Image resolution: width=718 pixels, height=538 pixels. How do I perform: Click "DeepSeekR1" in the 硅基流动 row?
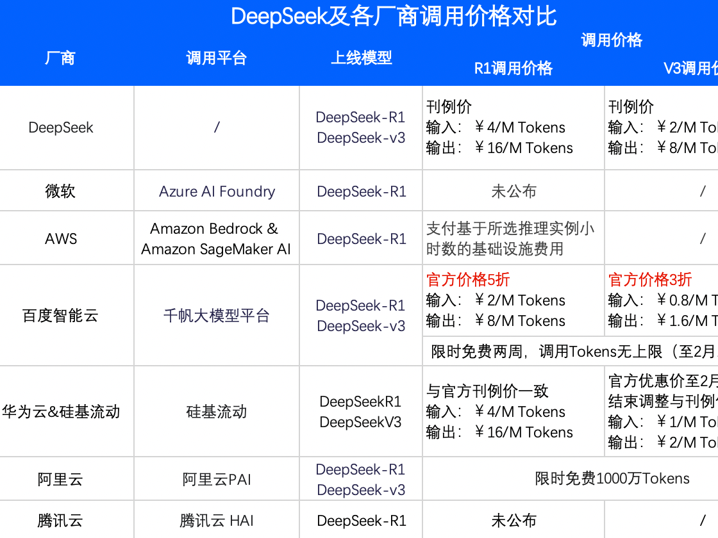[x=360, y=402]
